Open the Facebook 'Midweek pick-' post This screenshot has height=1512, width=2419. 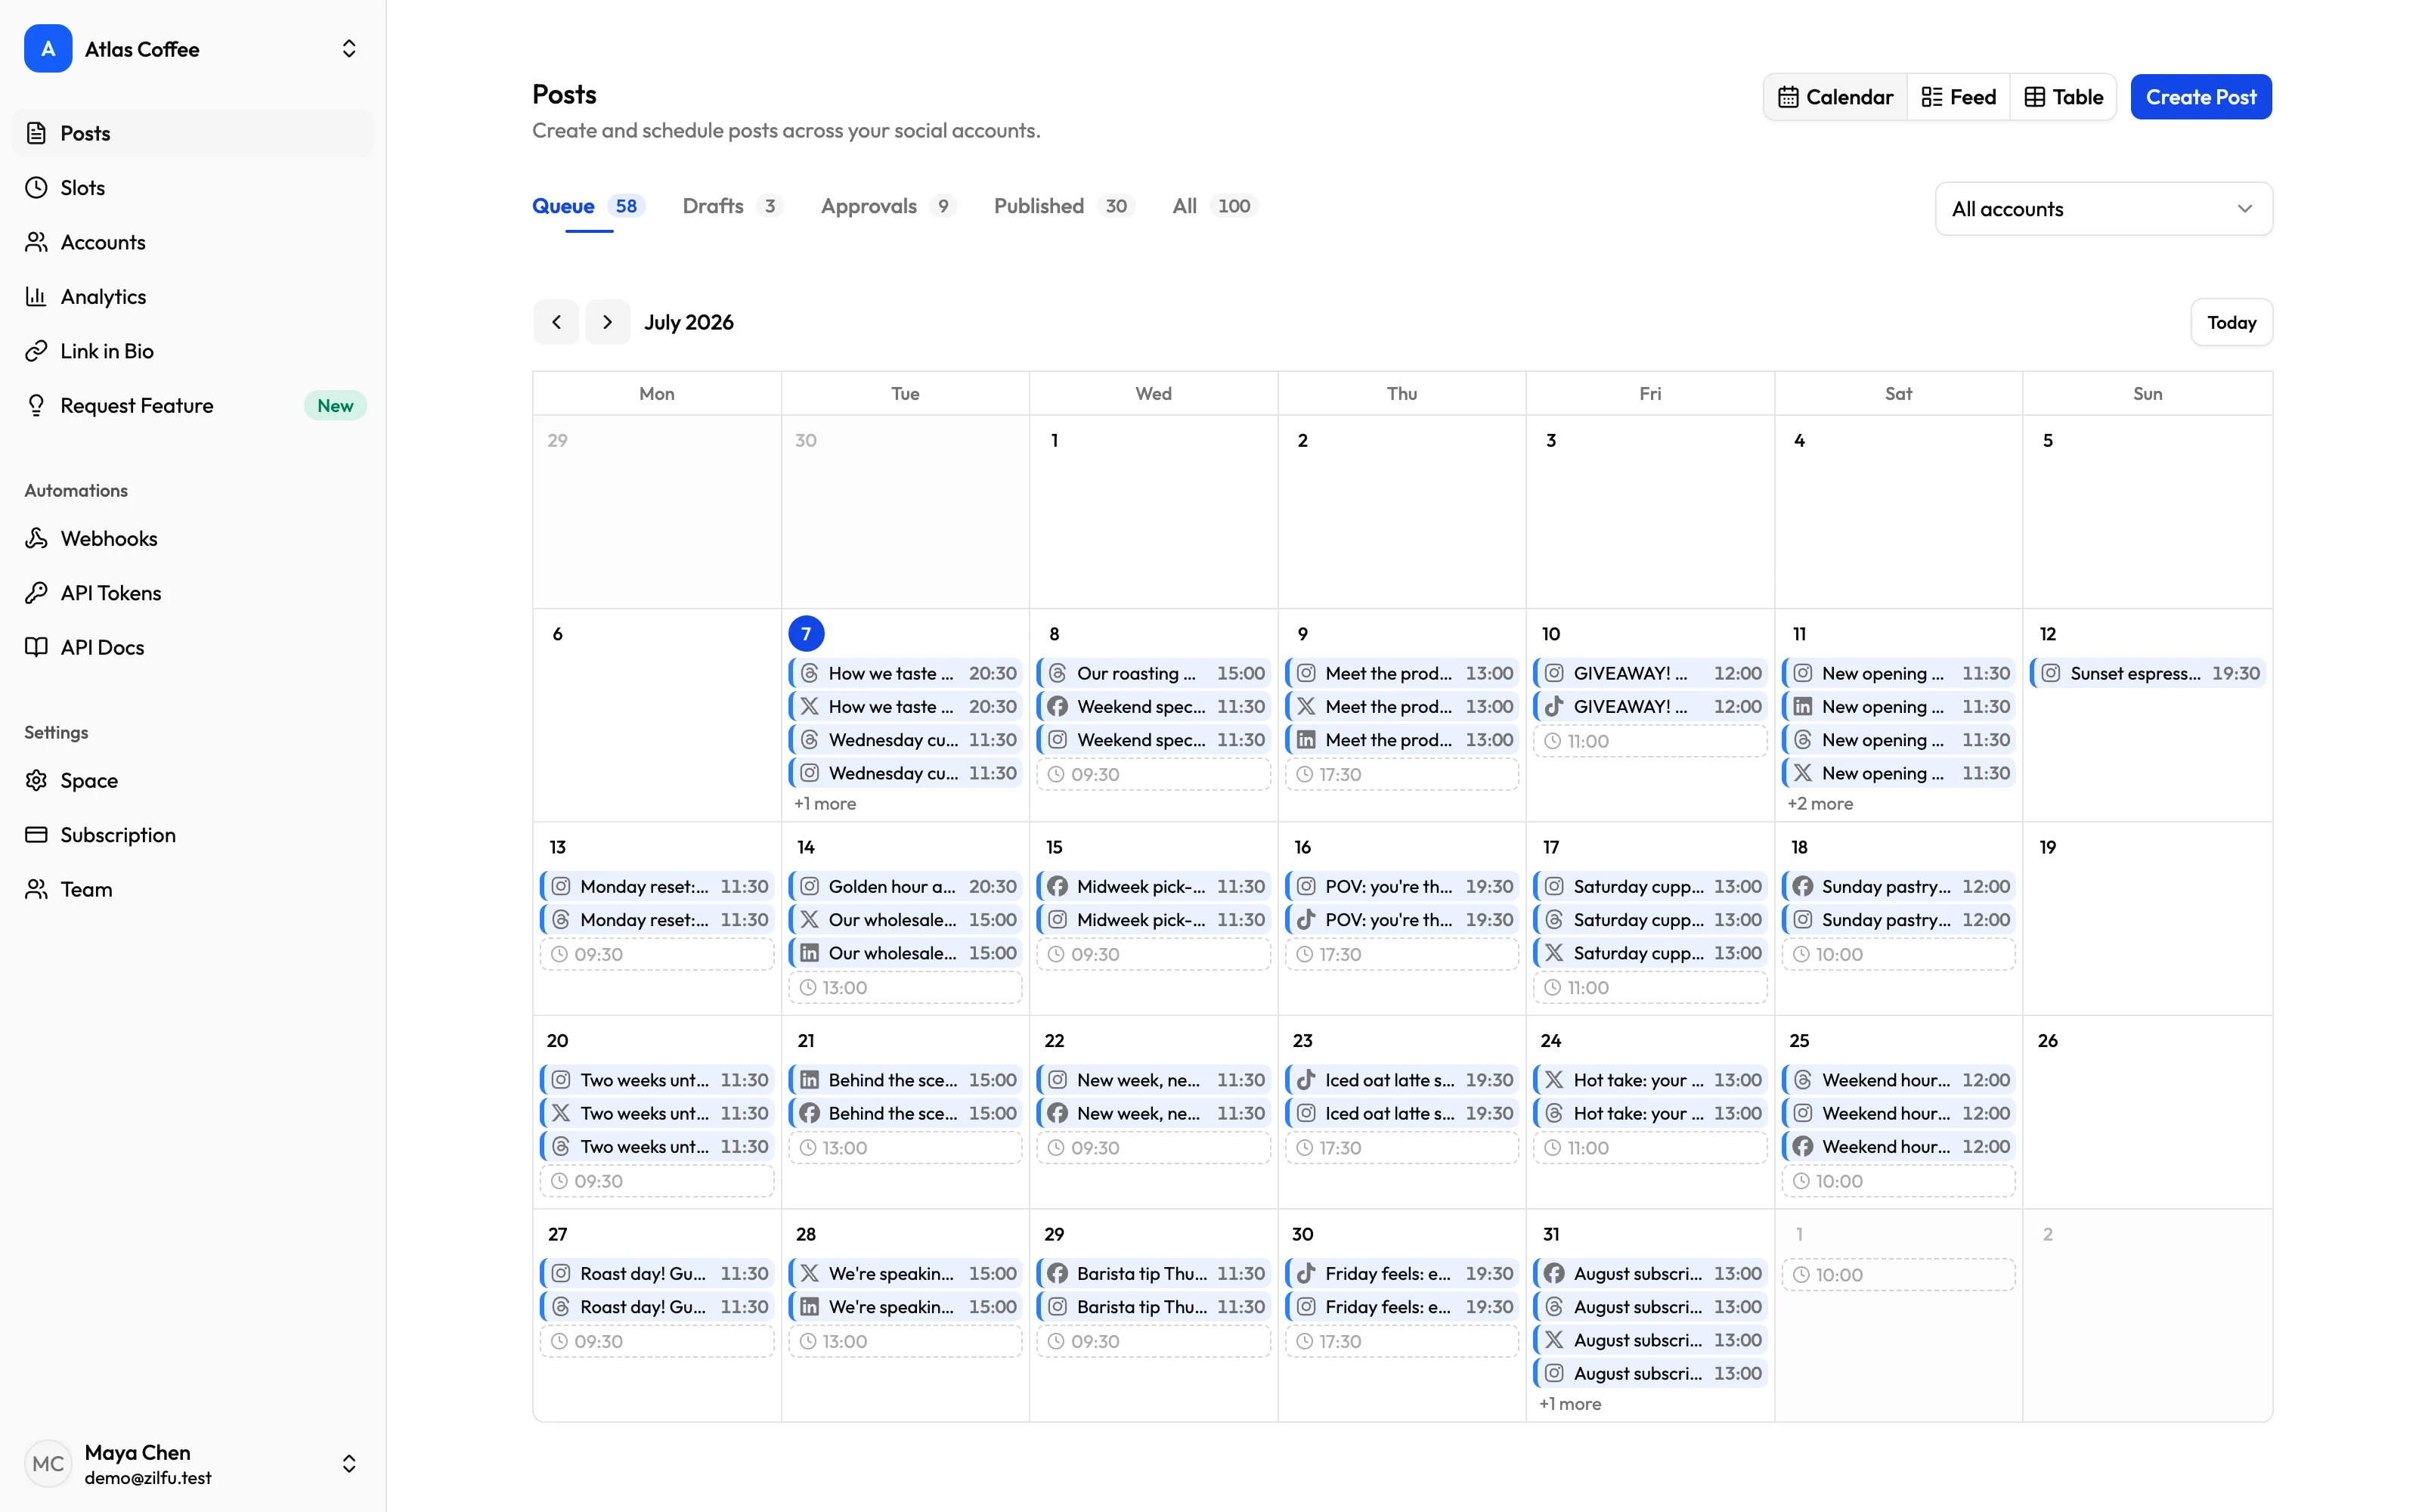click(1154, 887)
